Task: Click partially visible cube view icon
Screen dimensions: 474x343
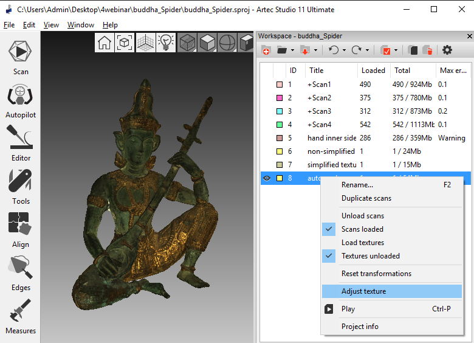Action: 246,43
